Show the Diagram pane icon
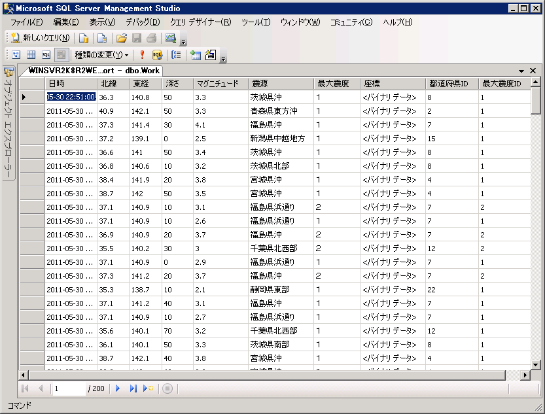Viewport: 545px width, 414px height. (16, 55)
